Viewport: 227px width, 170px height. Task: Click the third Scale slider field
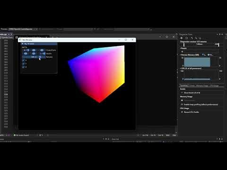(42, 54)
